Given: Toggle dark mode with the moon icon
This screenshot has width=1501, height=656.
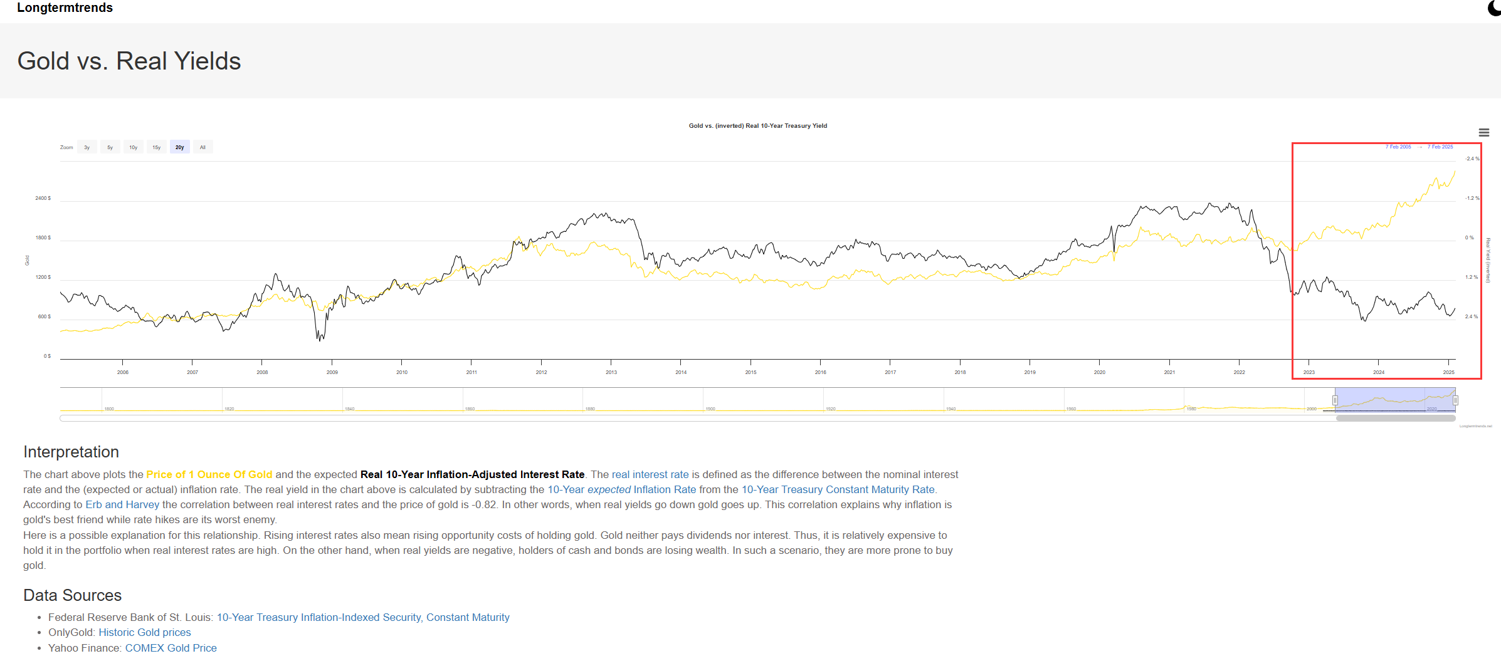Looking at the screenshot, I should pos(1494,8).
